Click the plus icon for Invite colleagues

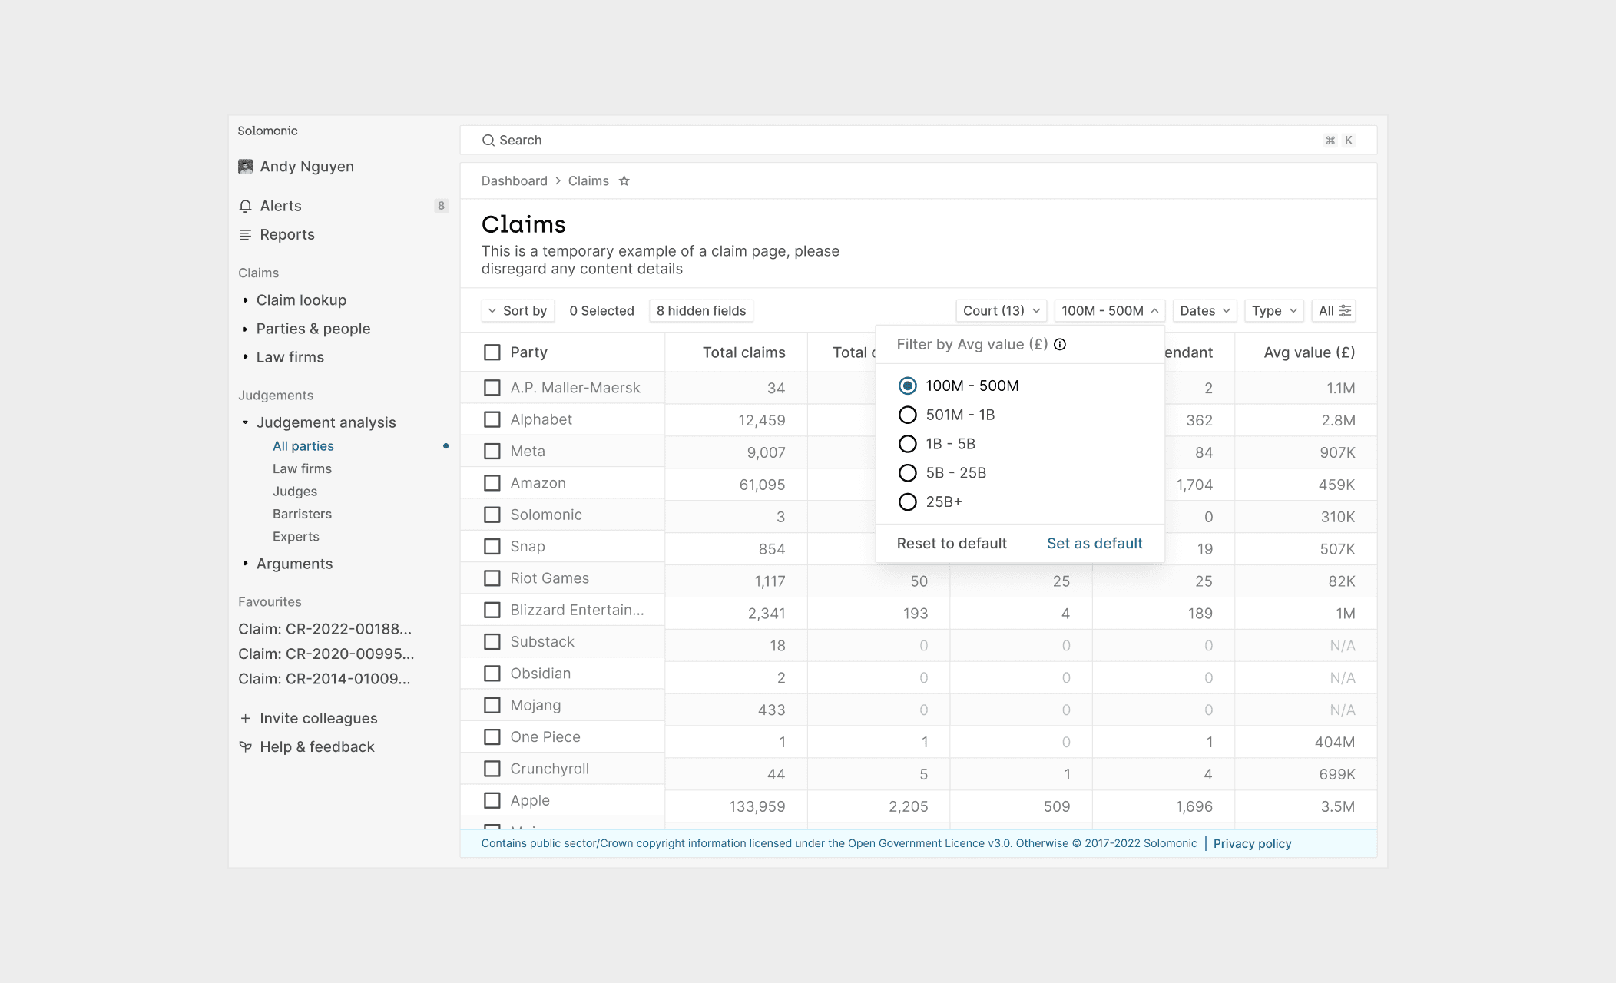coord(246,719)
